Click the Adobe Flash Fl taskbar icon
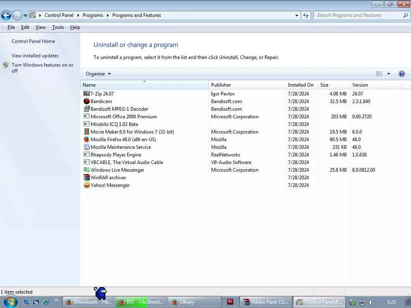 [230, 302]
